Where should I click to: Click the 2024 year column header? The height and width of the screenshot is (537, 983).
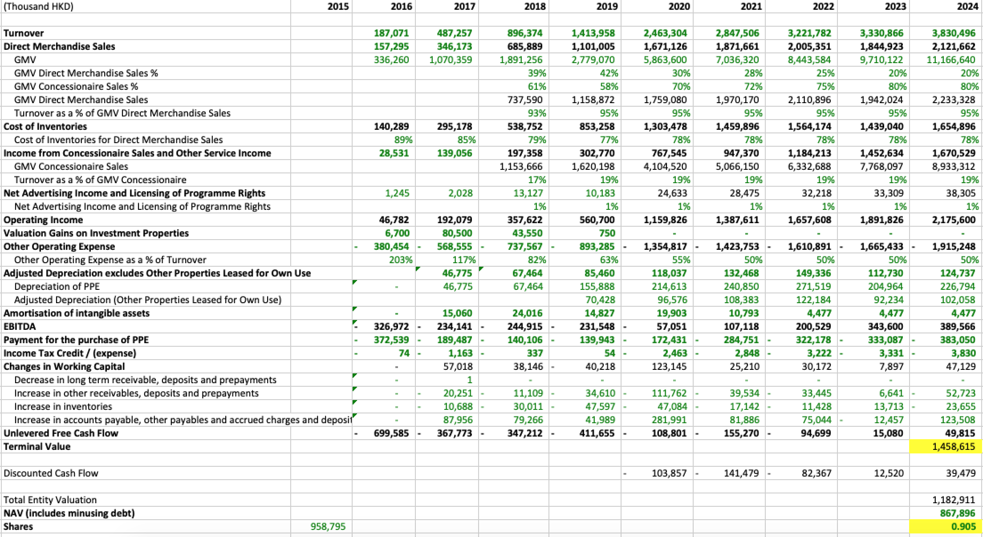(967, 7)
